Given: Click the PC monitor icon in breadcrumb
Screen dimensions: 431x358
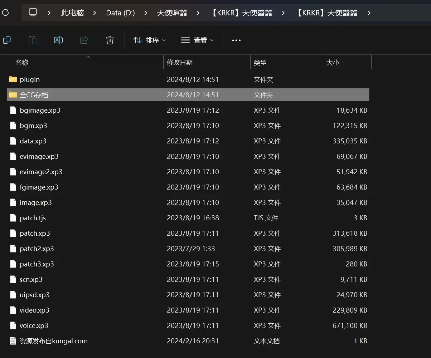Looking at the screenshot, I should (33, 13).
